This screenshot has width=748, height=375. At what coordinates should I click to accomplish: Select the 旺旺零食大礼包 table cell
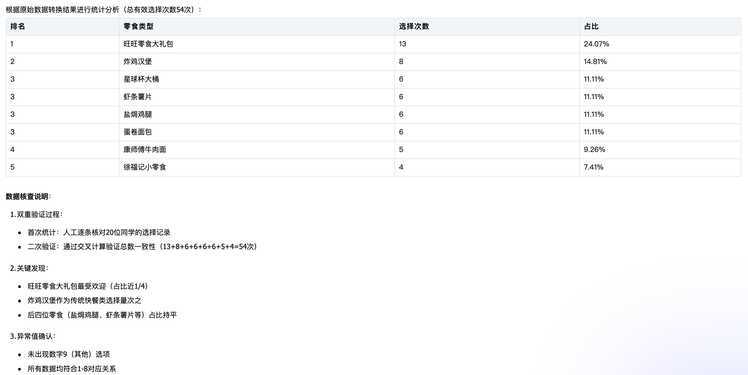click(x=148, y=44)
